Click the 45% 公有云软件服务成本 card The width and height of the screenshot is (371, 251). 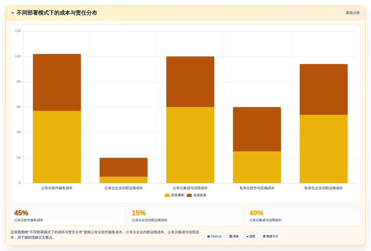pyautogui.click(x=68, y=216)
